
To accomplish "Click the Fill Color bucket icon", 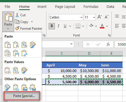I will (91, 26).
